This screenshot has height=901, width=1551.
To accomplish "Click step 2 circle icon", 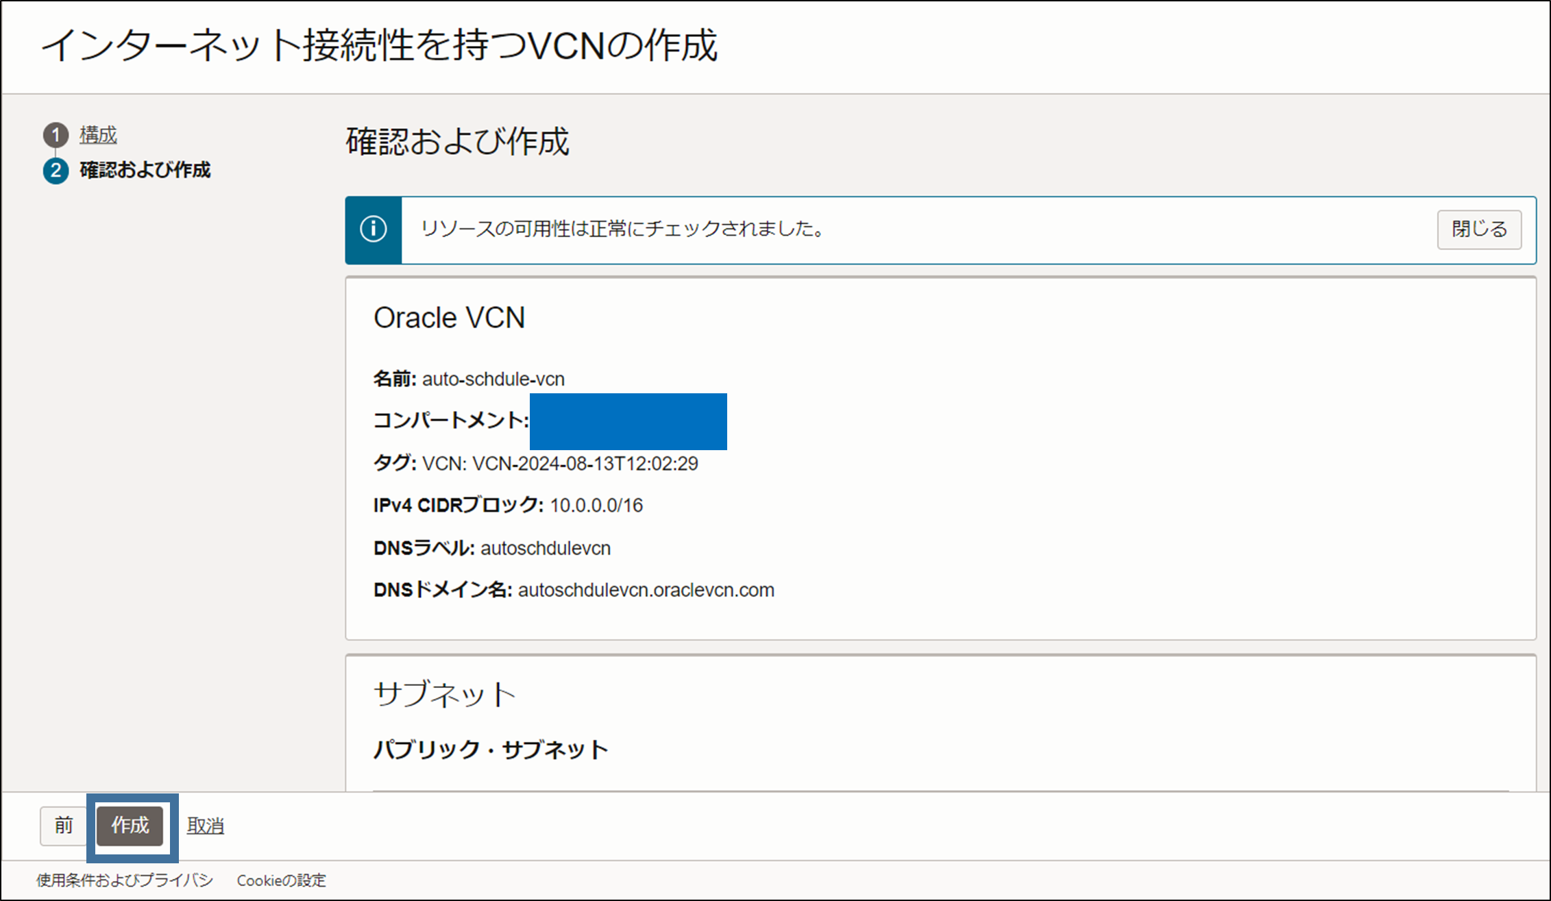I will pyautogui.click(x=56, y=171).
